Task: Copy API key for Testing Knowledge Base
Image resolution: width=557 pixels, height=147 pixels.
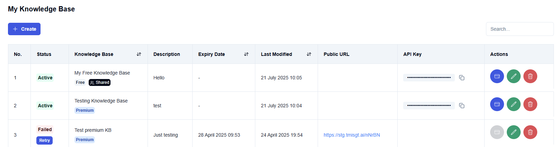Action: click(462, 106)
